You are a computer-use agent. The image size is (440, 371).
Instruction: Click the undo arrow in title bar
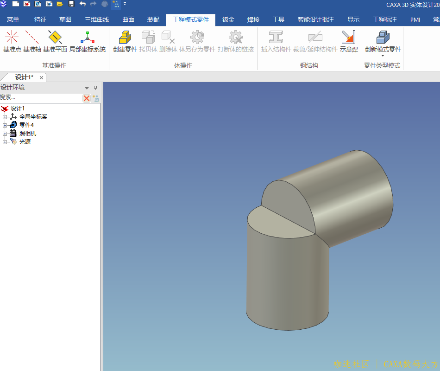click(x=83, y=4)
